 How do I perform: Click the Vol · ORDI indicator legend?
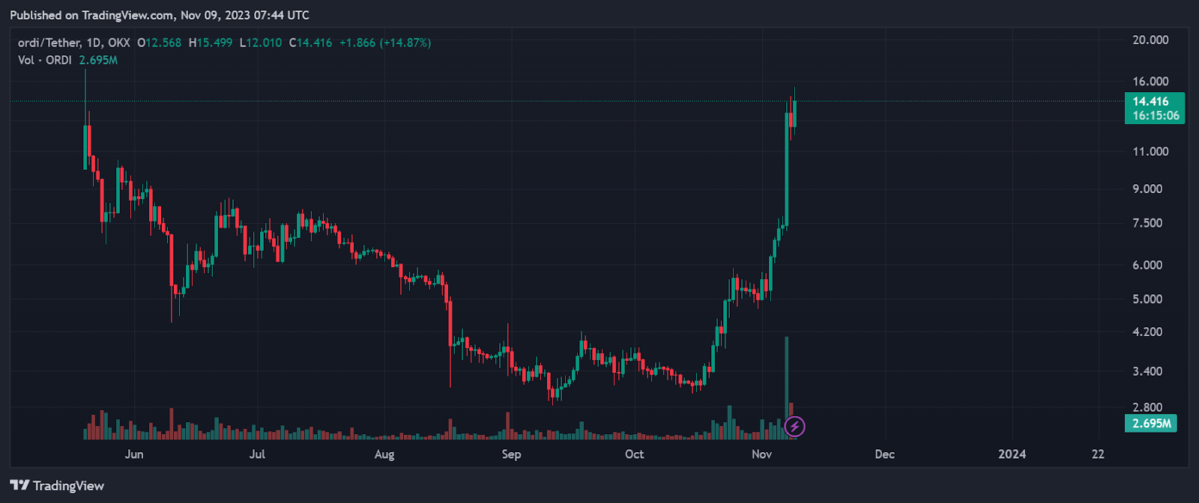click(45, 60)
